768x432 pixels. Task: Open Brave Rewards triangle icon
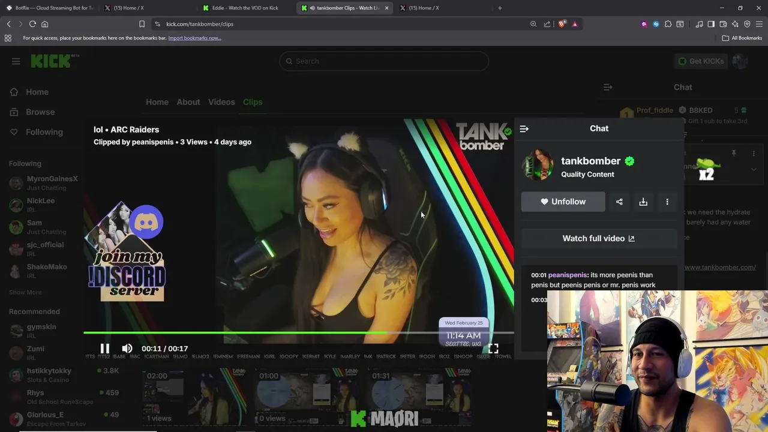click(575, 24)
